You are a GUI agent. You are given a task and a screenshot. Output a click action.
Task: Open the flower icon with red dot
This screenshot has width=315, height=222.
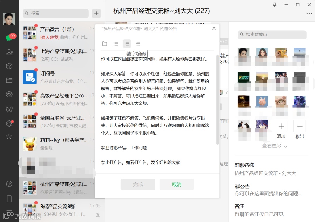coord(9,123)
